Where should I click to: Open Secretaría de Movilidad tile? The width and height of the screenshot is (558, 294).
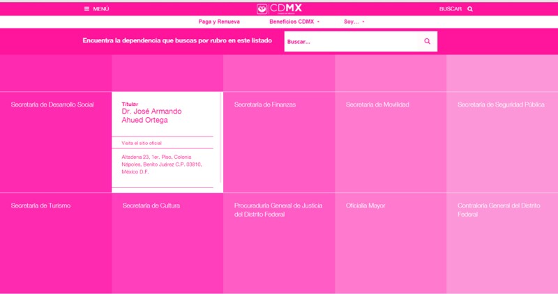coord(391,142)
